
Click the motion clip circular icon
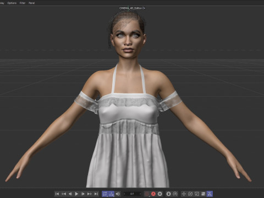[x=175, y=194]
